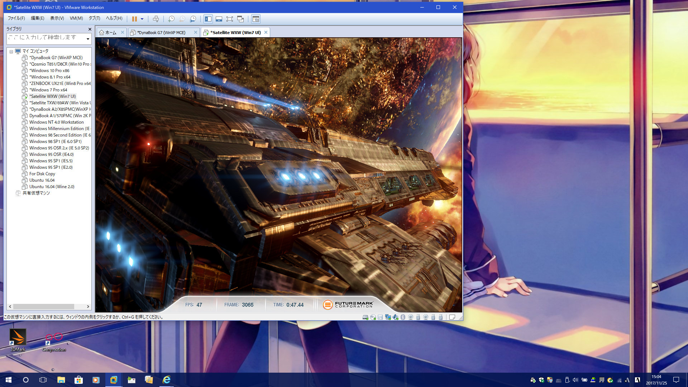The height and width of the screenshot is (387, 688).
Task: Click the first webcam device status icon
Action: coord(410,317)
